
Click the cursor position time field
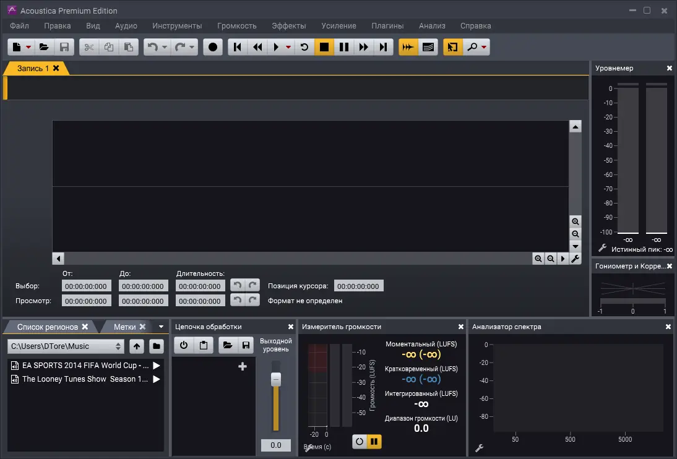click(359, 285)
